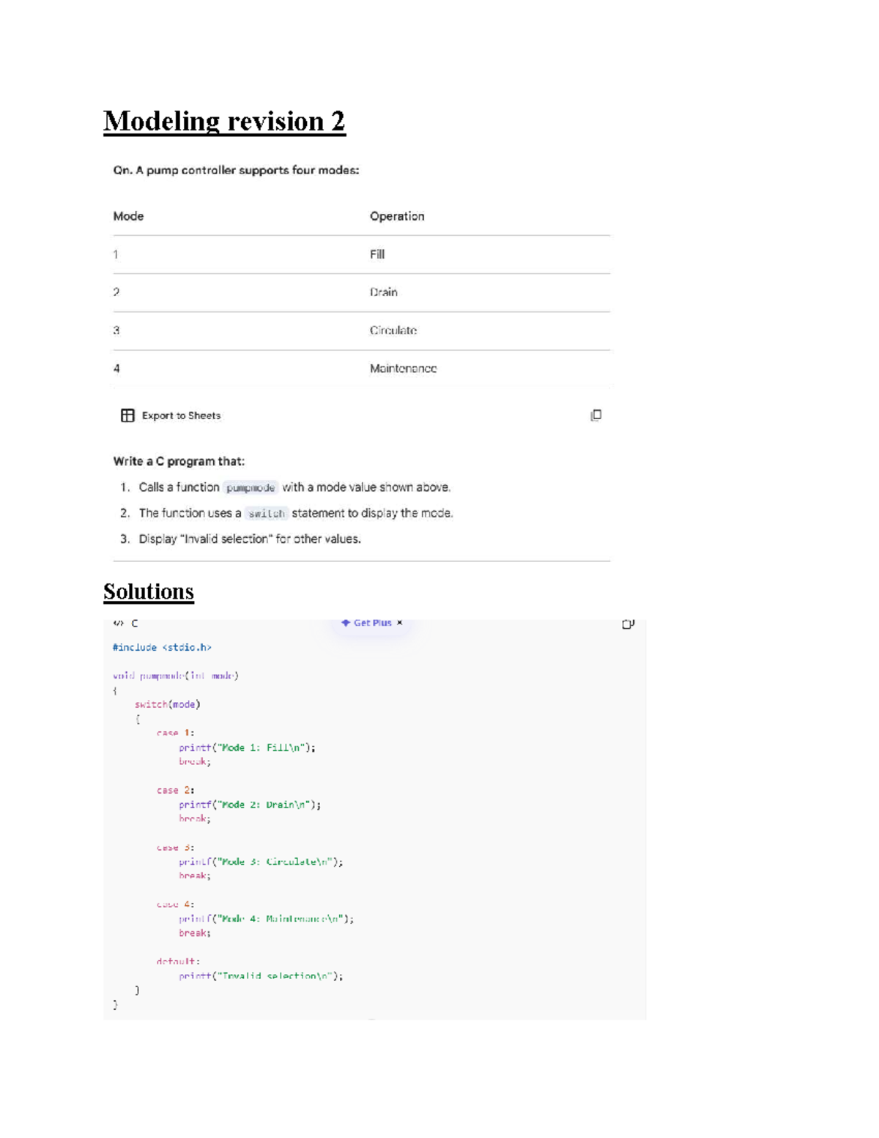Click the "switch(mode)" line in the code block
The width and height of the screenshot is (879, 1138).
(168, 705)
